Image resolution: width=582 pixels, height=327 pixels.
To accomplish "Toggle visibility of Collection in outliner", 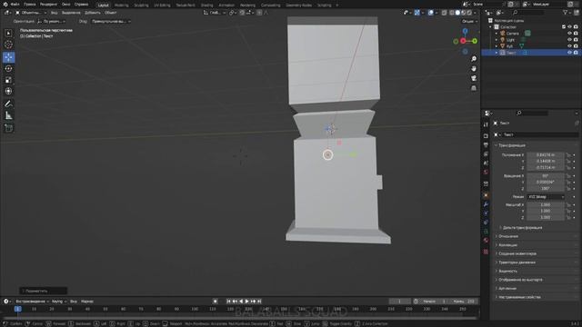I will point(569,26).
